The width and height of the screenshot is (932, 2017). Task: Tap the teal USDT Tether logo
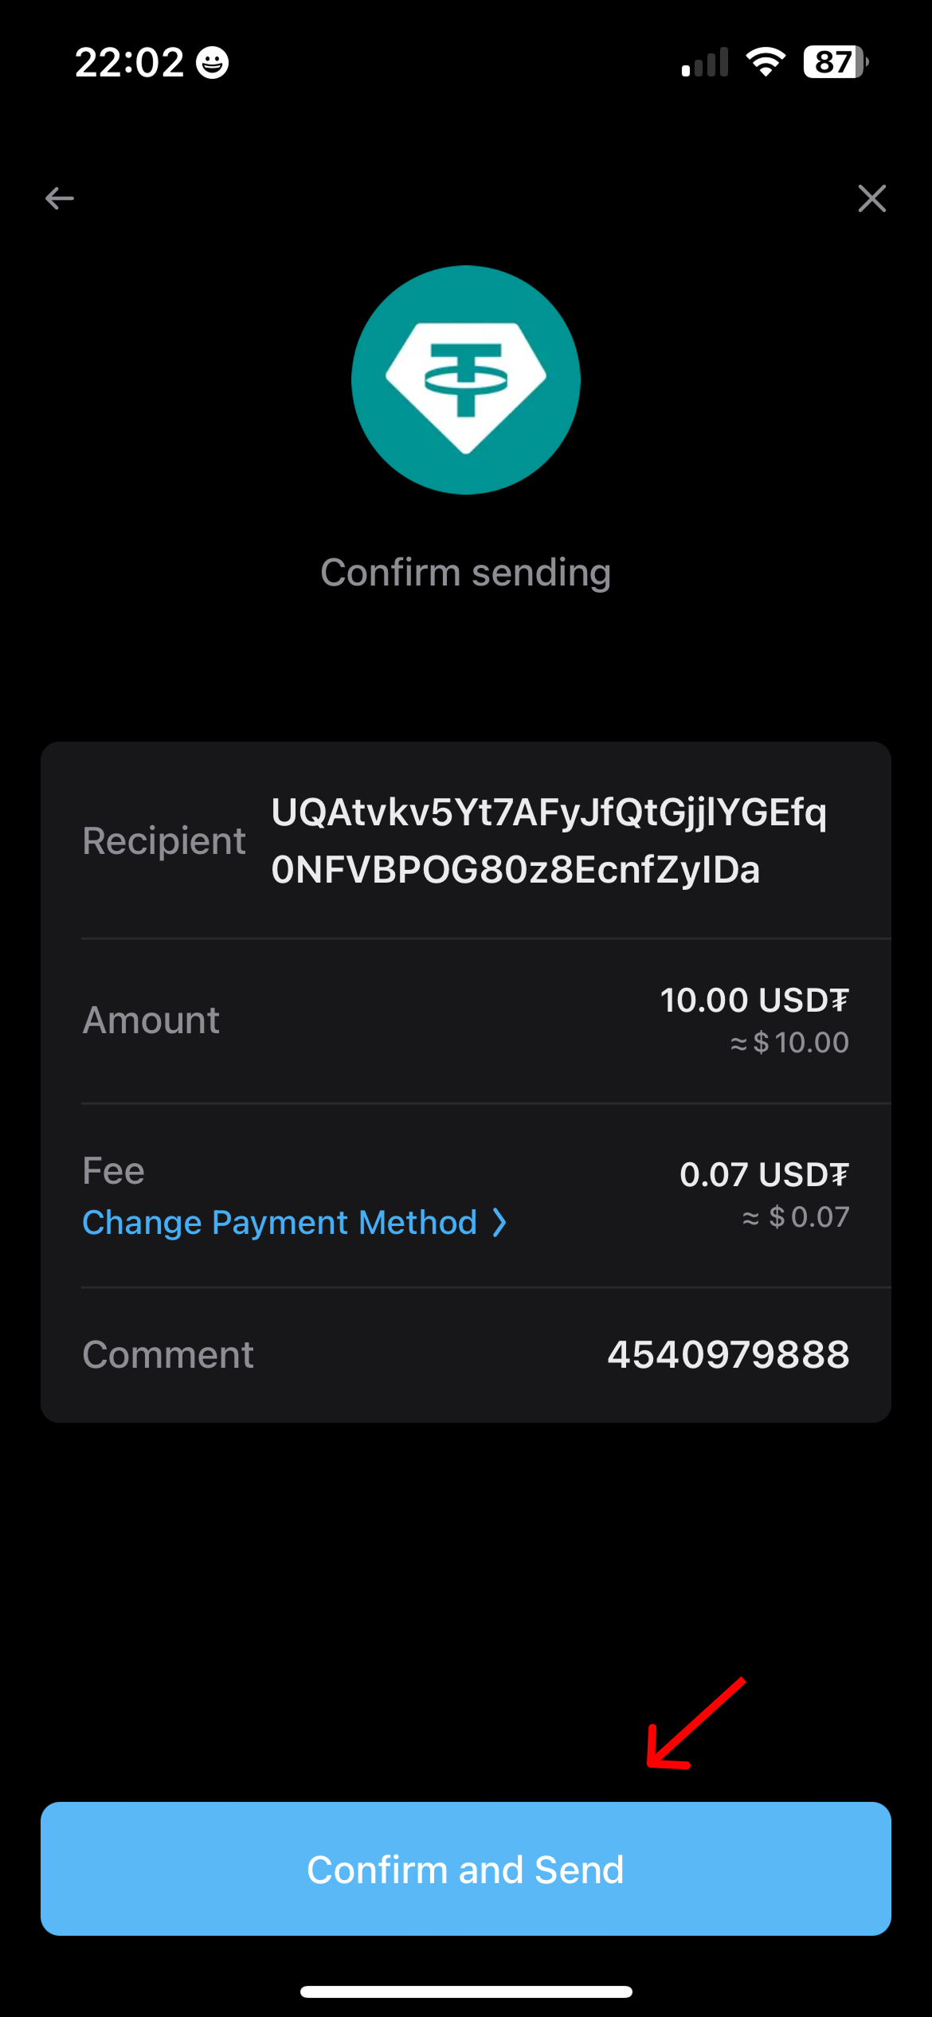[x=466, y=380]
